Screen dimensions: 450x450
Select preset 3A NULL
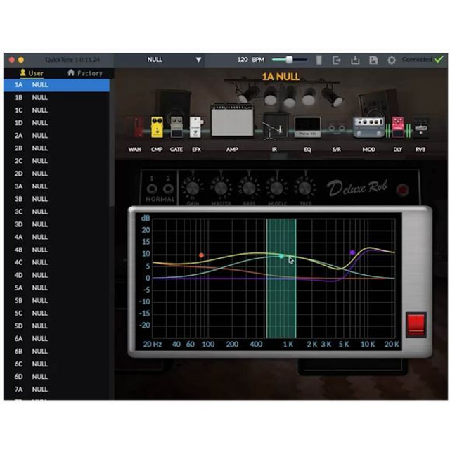56,186
